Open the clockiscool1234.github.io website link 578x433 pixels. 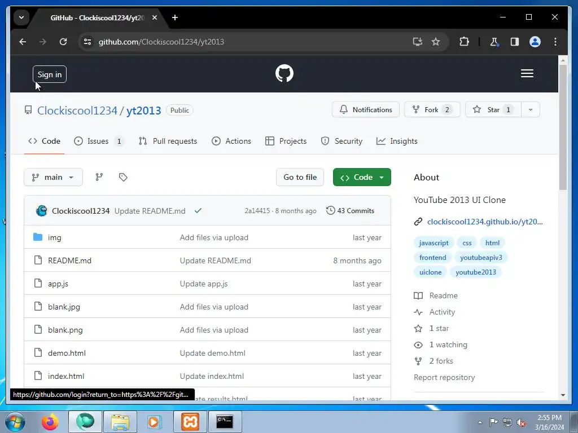click(485, 222)
